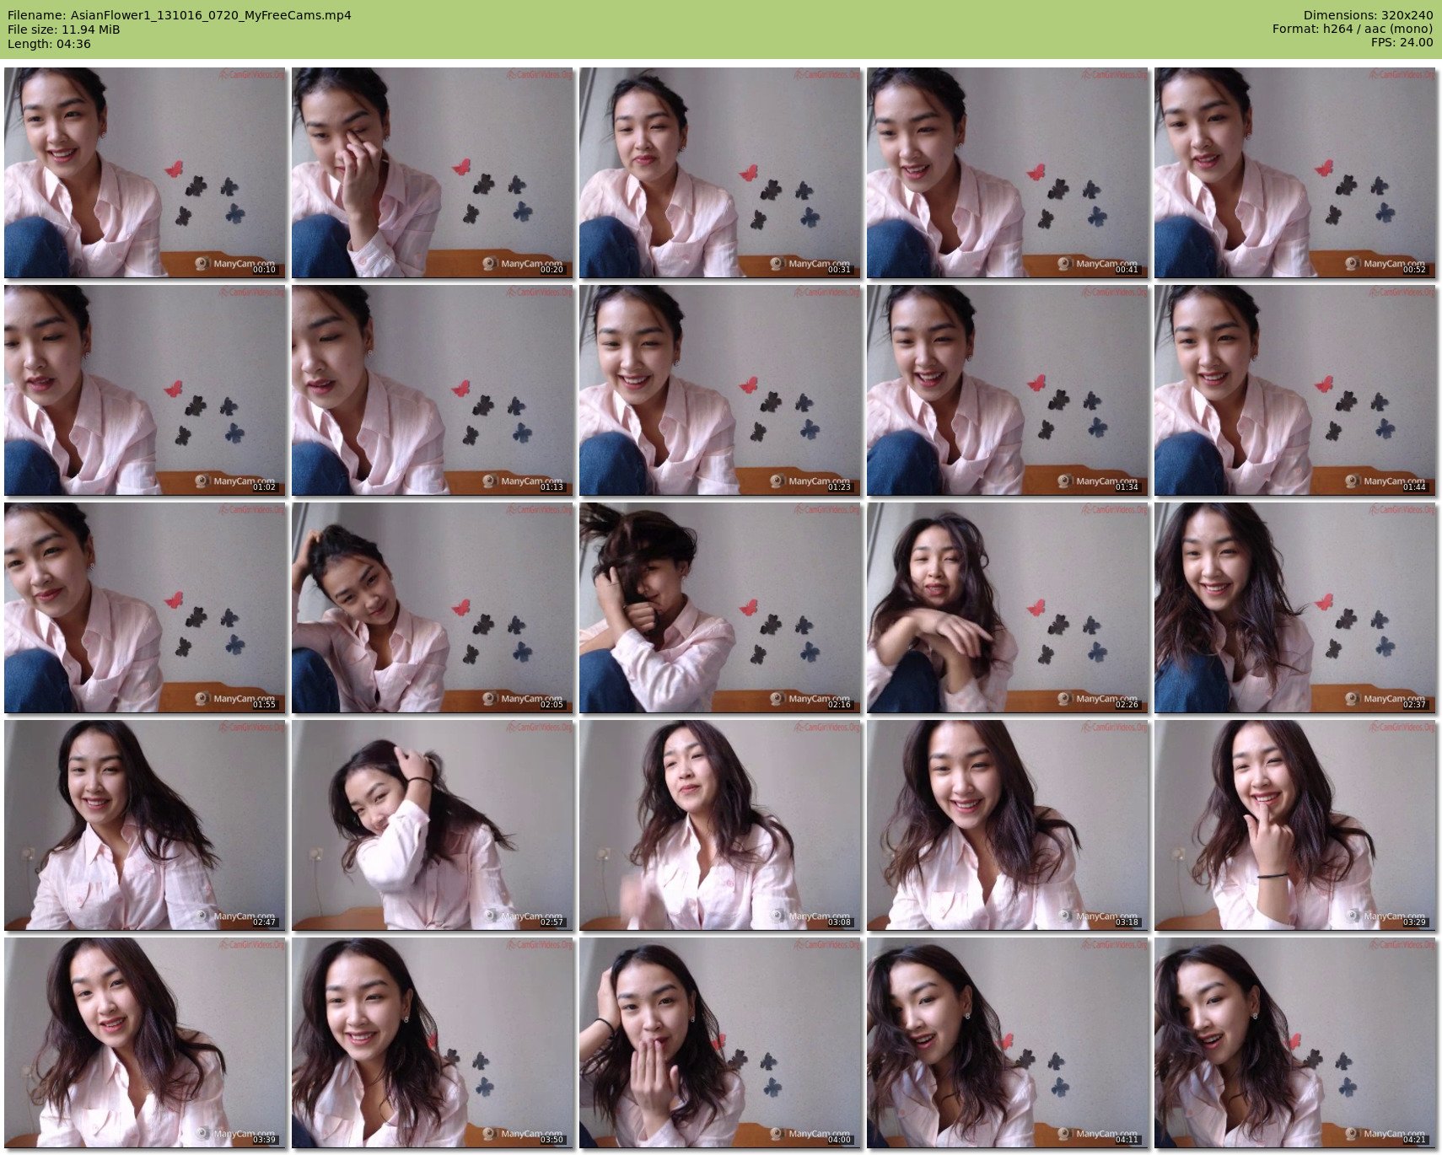Click the frame stamped 01:23
The width and height of the screenshot is (1442, 1155).
720,390
